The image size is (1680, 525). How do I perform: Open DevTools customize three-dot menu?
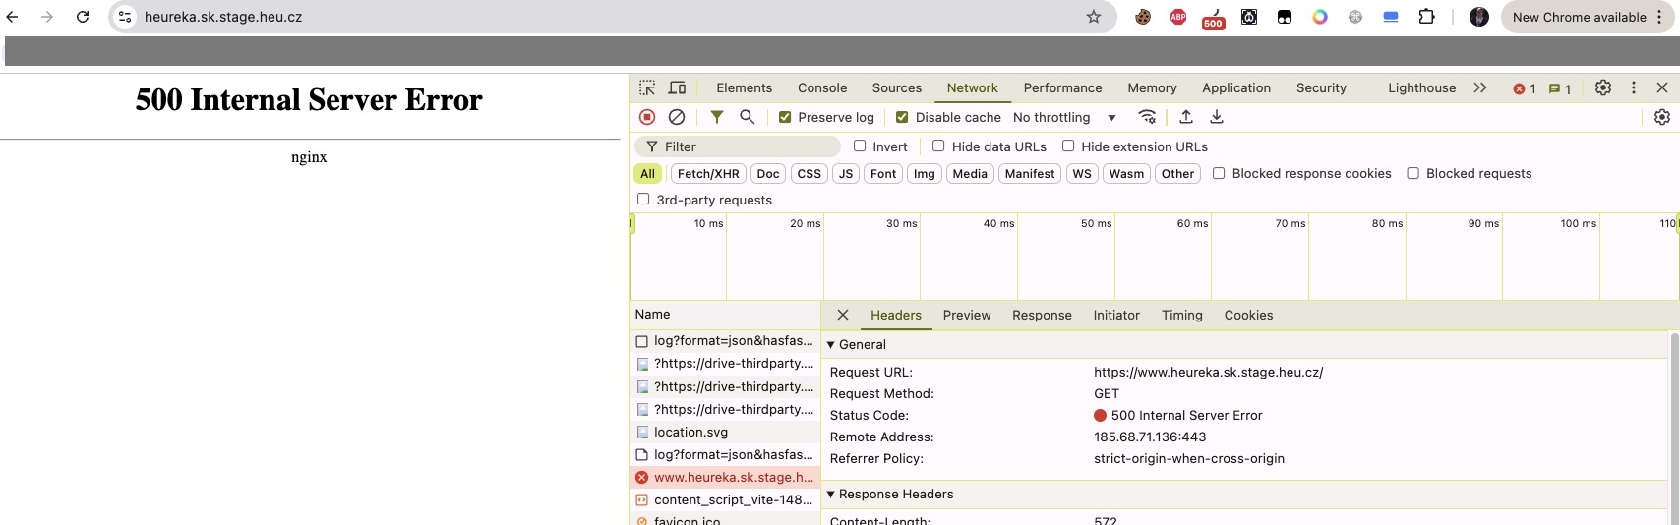point(1634,87)
